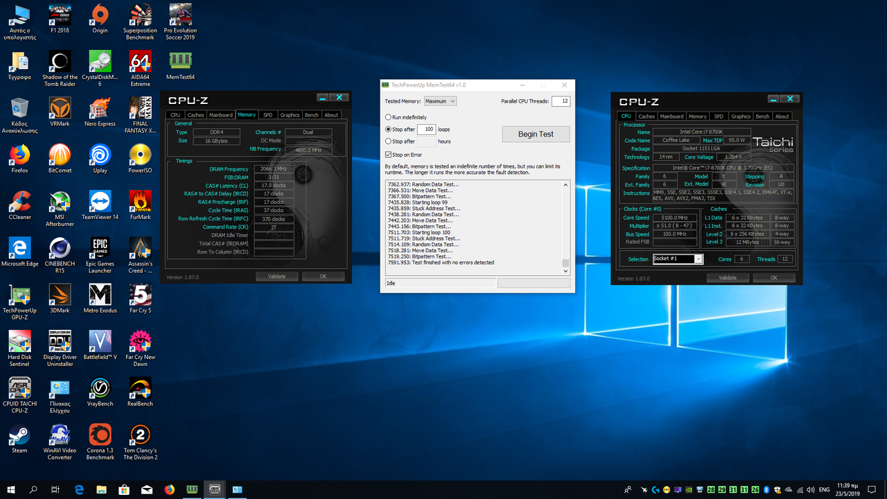Switch to SPD tab in memory CPU-Z window
This screenshot has height=499, width=887.
(x=267, y=115)
